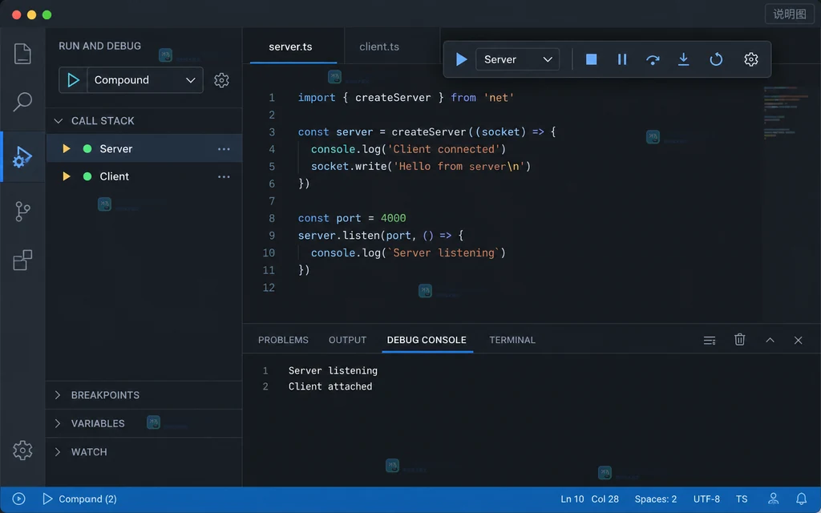This screenshot has height=513, width=821.
Task: Click the editor minimap
Action: click(x=786, y=112)
